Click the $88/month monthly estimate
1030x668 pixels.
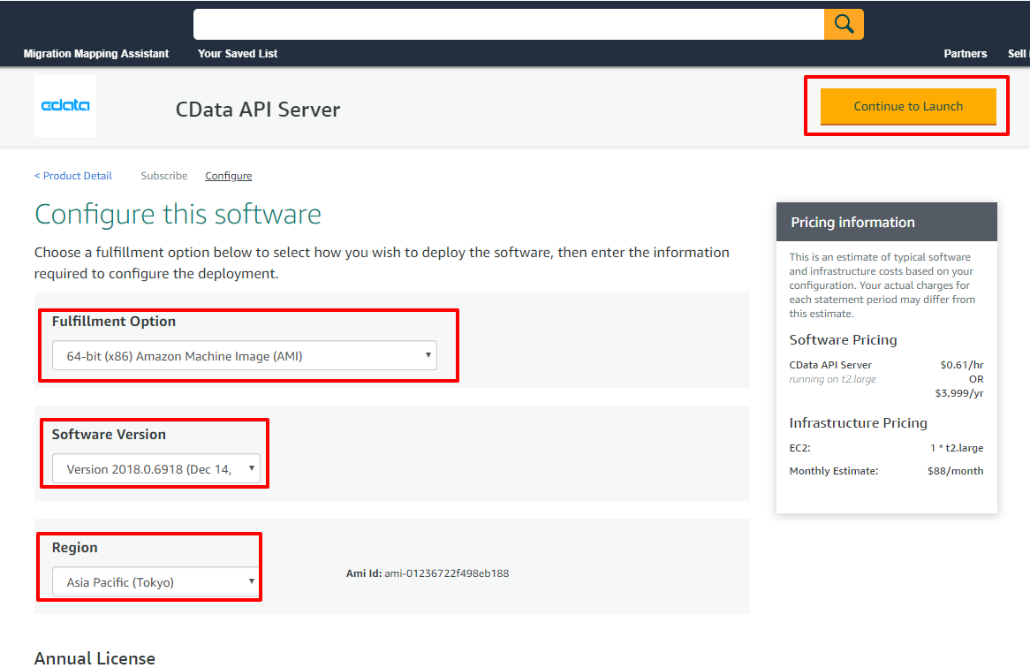point(955,471)
